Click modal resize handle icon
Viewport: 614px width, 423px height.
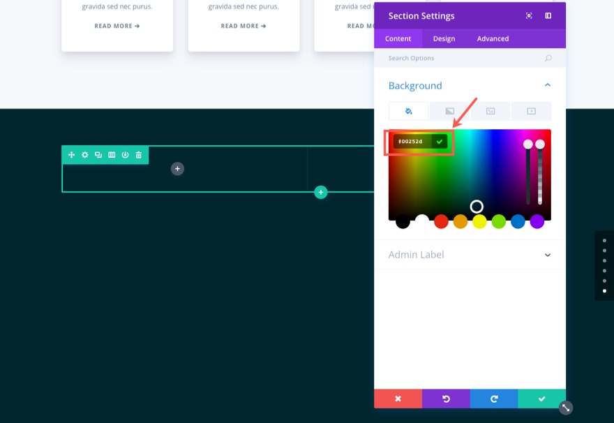click(566, 408)
